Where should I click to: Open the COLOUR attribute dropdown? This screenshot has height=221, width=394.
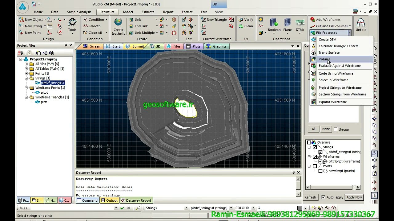tap(253, 208)
